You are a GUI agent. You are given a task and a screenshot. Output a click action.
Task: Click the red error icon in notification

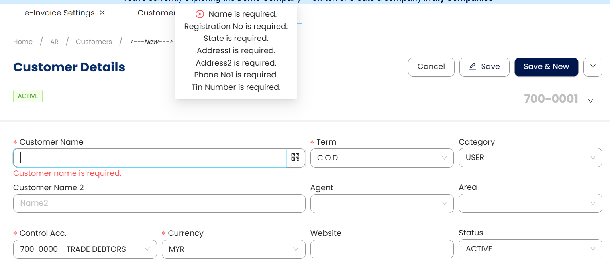[x=200, y=14]
